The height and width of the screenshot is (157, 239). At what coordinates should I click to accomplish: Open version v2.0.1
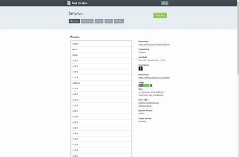pyautogui.click(x=101, y=128)
